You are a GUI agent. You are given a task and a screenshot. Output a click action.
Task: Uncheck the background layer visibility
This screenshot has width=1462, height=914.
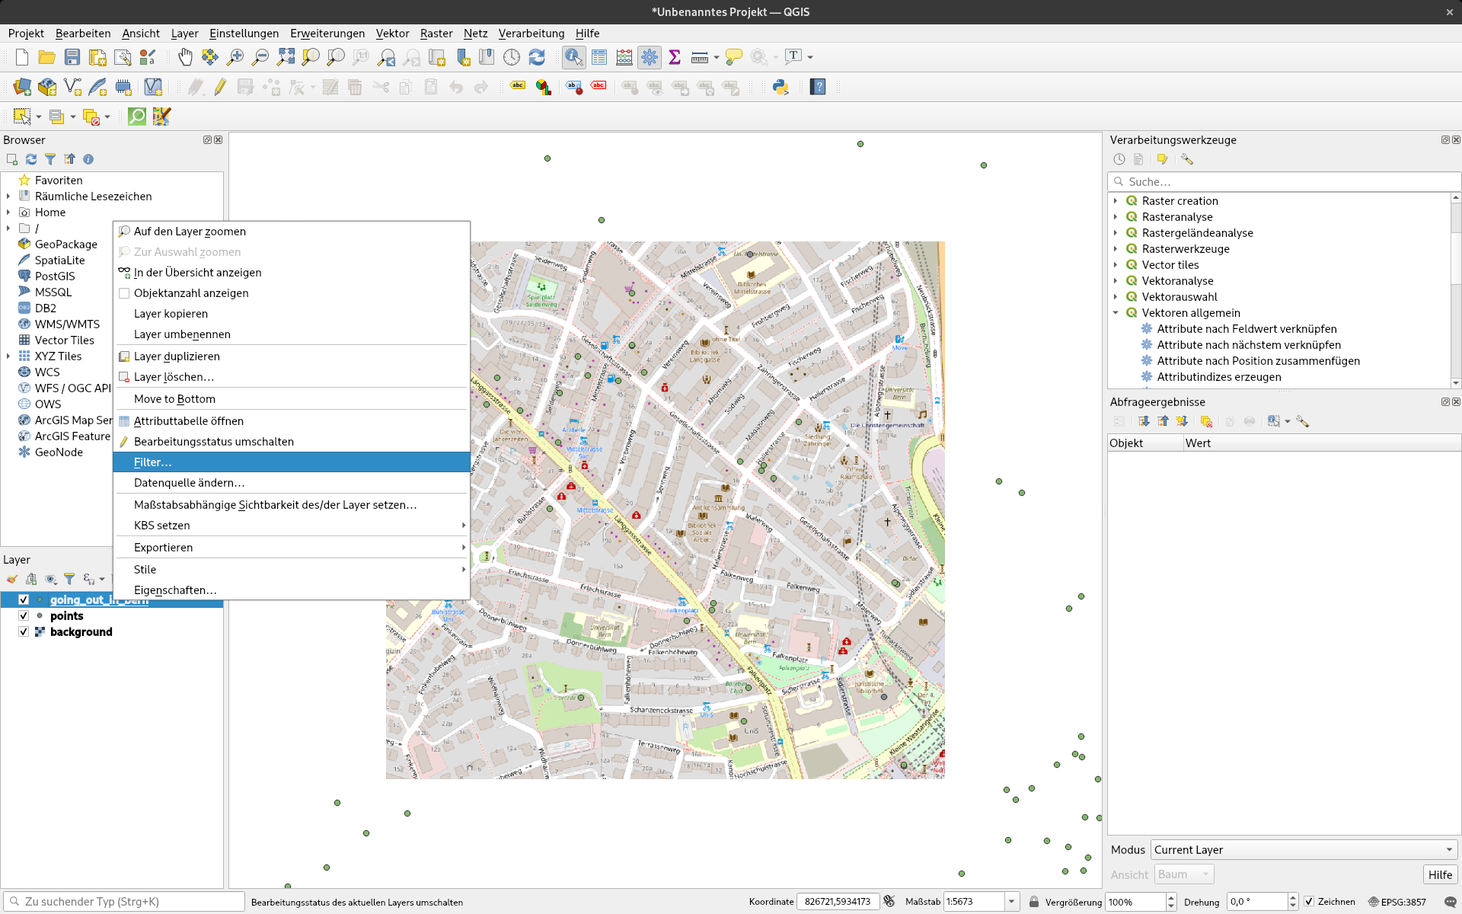tap(24, 631)
